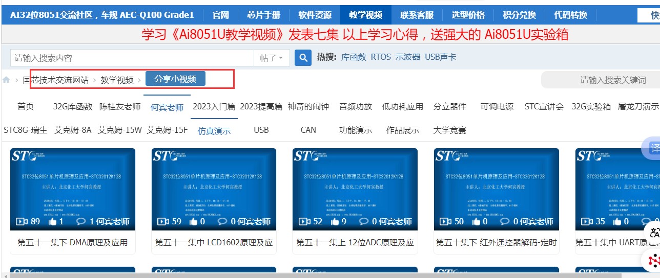The height and width of the screenshot is (278, 660).
Task: Open the 积分兑换 top navigation item
Action: click(520, 15)
